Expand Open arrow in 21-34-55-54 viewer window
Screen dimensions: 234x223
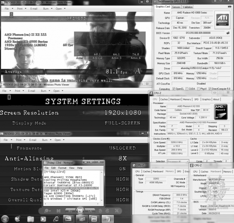62,91
